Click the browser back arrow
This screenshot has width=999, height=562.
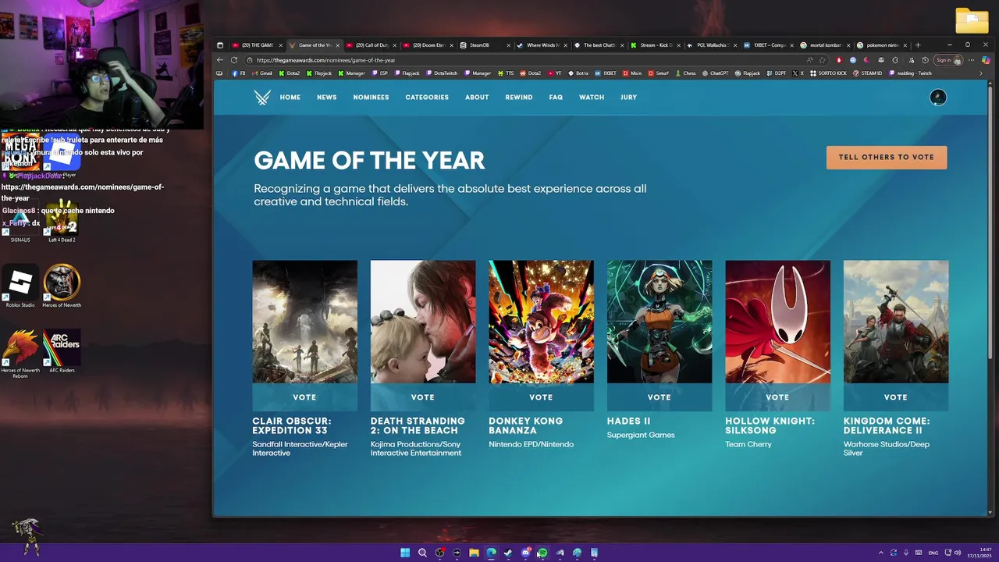pos(220,60)
